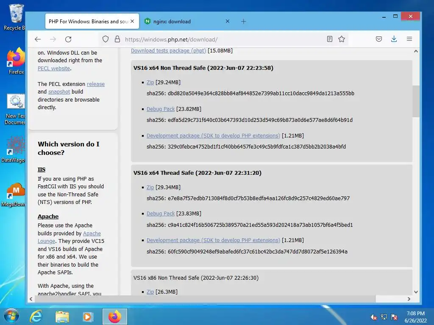Click the vertical scrollbar down arrow

click(416, 292)
